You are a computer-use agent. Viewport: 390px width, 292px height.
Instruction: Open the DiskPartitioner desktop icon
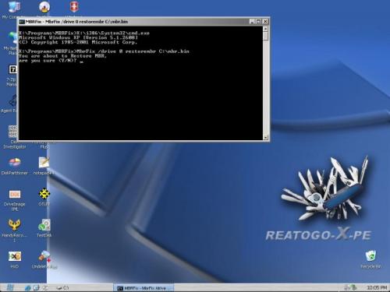point(15,163)
